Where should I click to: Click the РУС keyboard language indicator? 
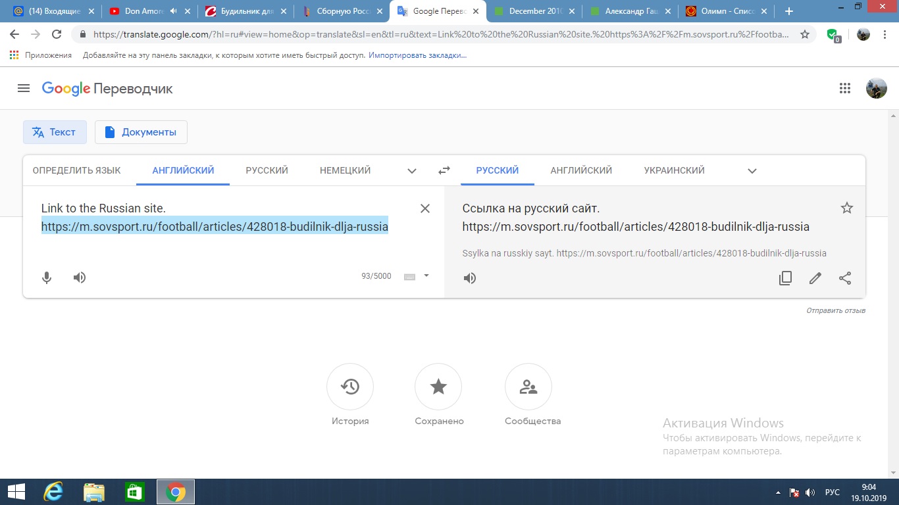point(832,492)
